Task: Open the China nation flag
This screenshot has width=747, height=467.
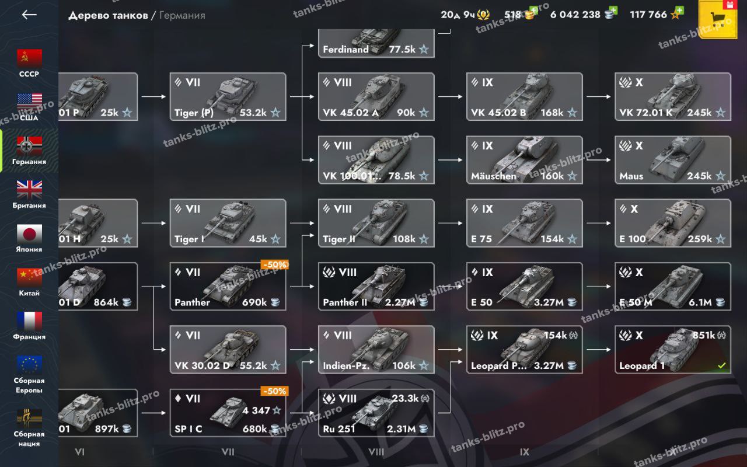Action: pyautogui.click(x=29, y=278)
